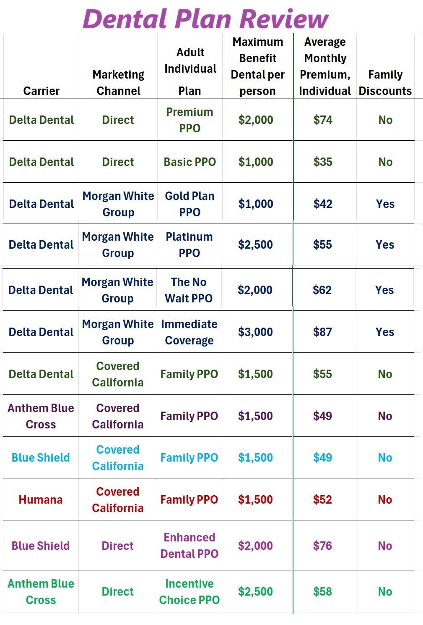
Task: Click the Immediate Coverage plan cell
Action: (x=189, y=332)
